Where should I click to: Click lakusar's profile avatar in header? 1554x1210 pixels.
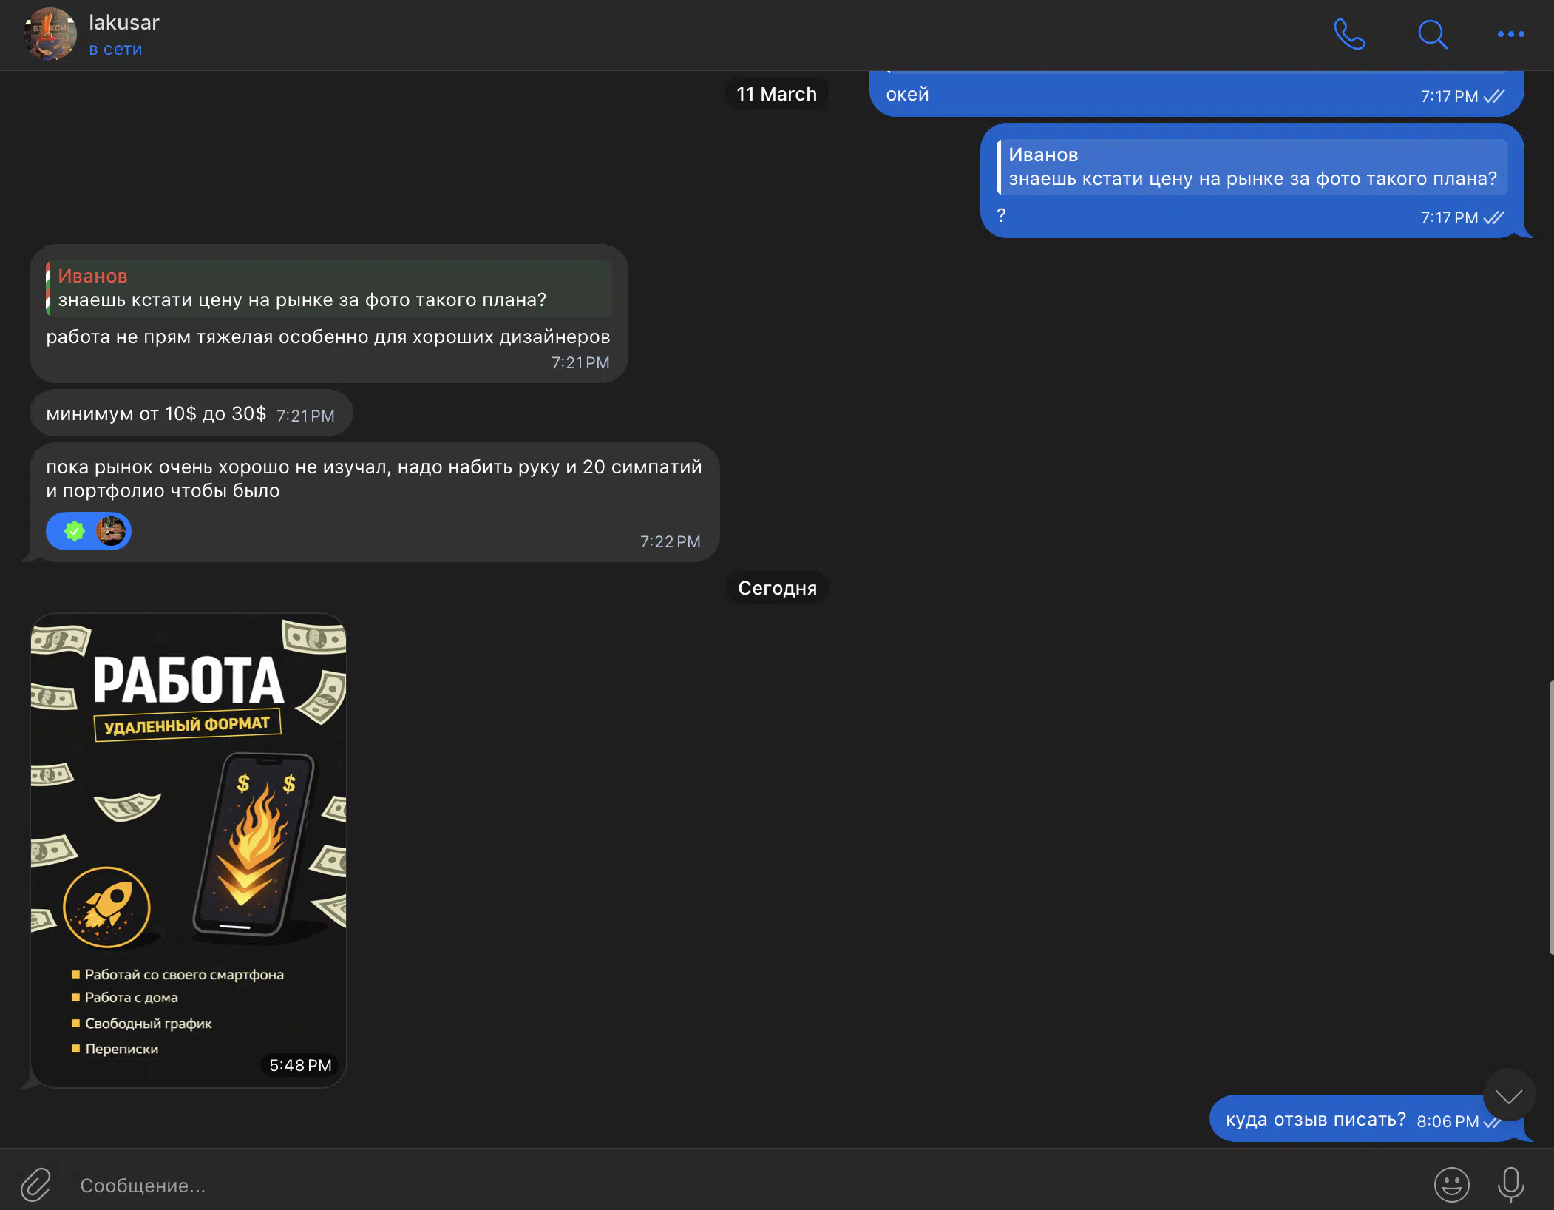click(50, 34)
